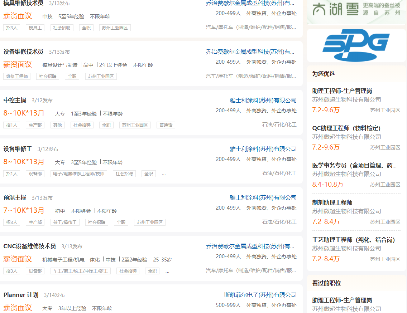Open the 设备维修技术员 job title
The width and height of the screenshot is (407, 313).
click(23, 52)
